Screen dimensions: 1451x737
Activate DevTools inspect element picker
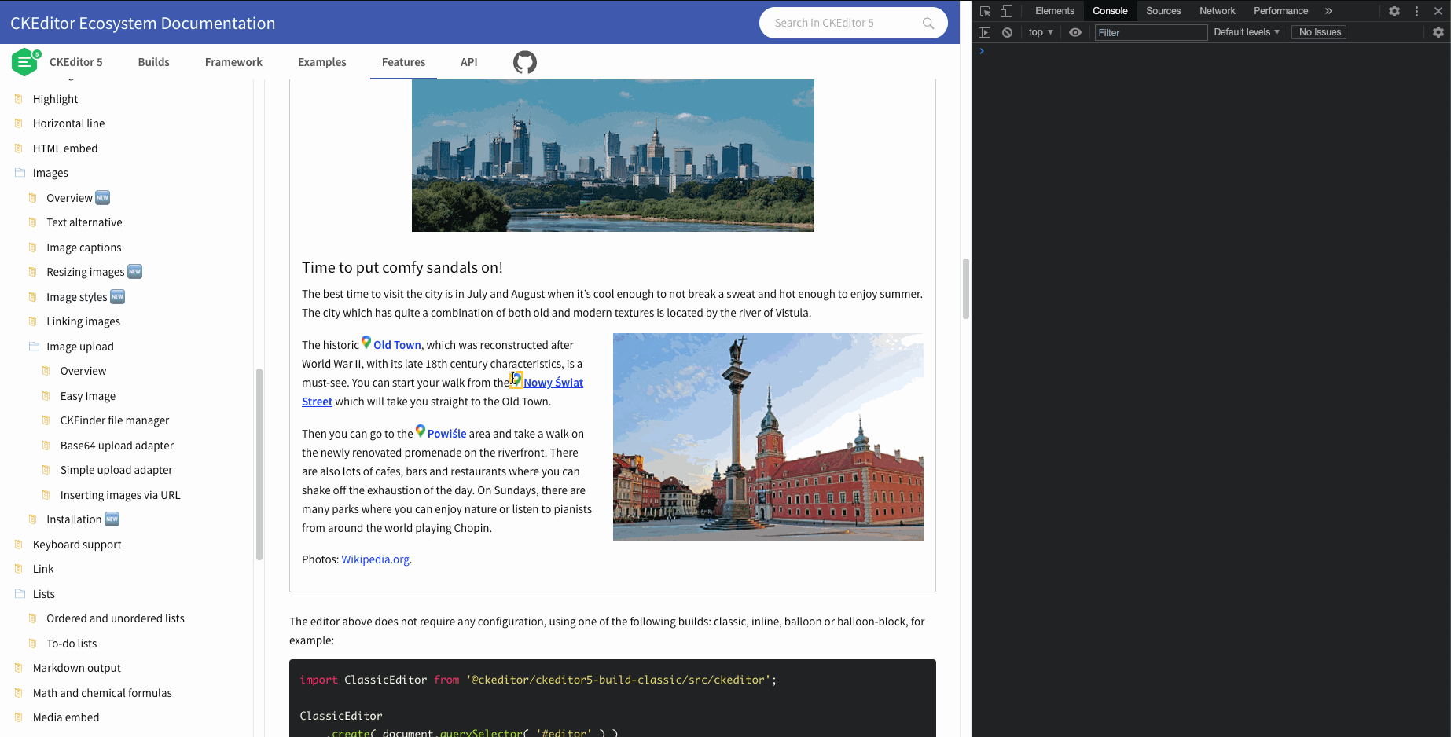[985, 11]
